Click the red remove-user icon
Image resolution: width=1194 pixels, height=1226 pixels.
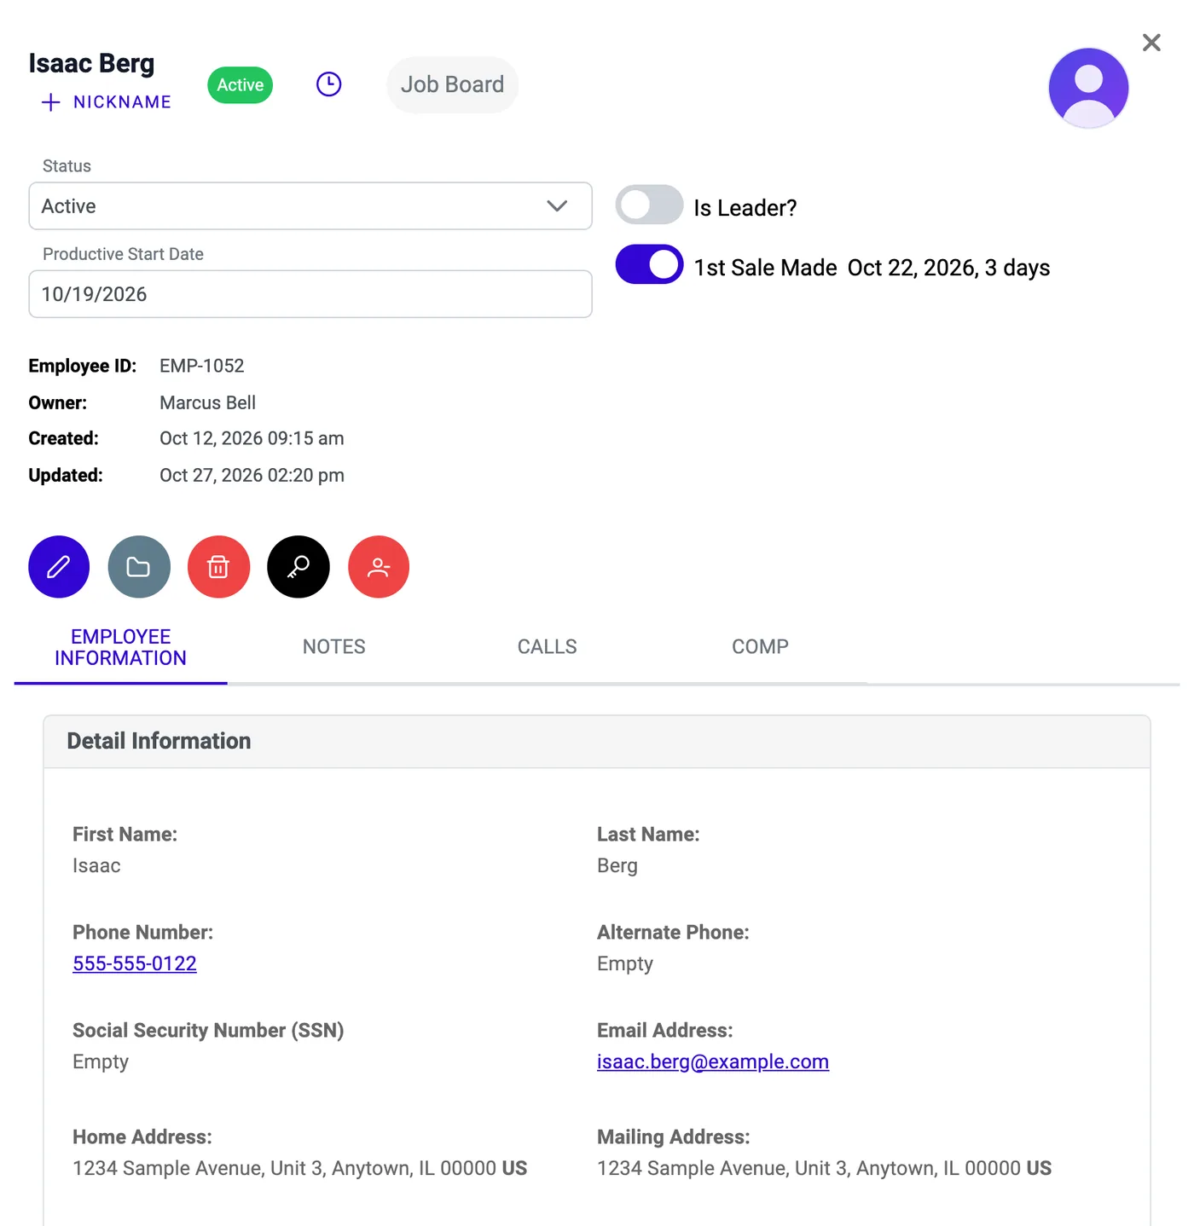tap(379, 567)
